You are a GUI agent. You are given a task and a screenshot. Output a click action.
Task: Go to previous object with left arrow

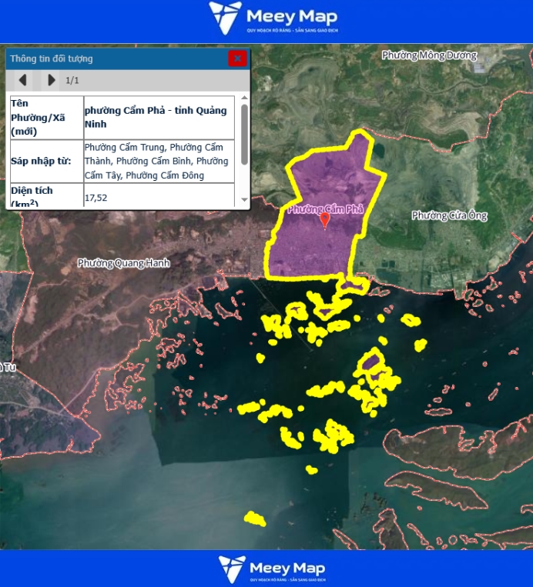23,80
